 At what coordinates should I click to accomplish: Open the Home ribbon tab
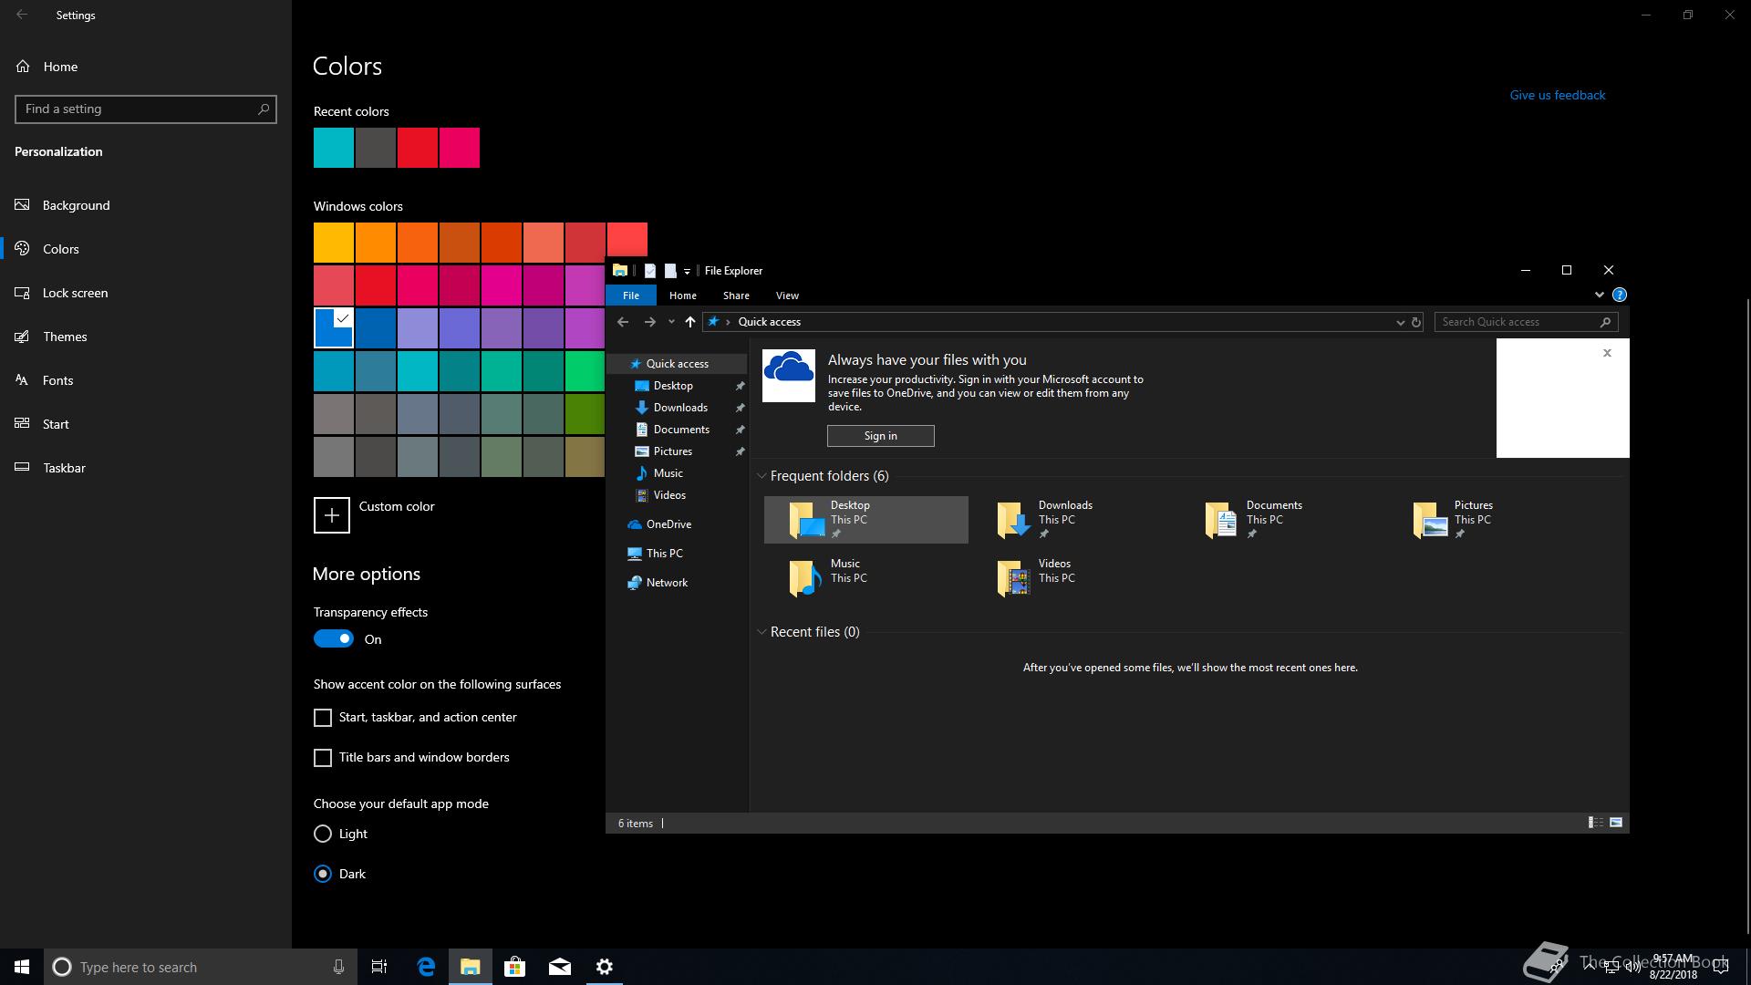(x=683, y=295)
